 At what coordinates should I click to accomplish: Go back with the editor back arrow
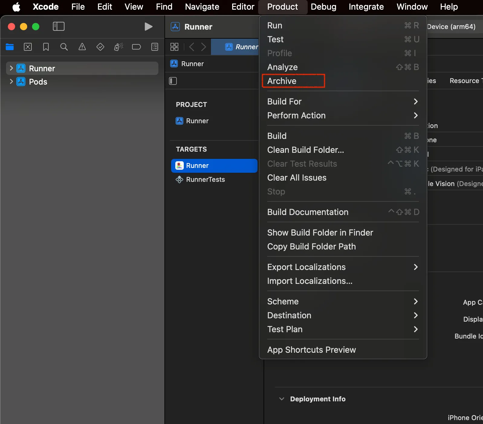pyautogui.click(x=192, y=47)
